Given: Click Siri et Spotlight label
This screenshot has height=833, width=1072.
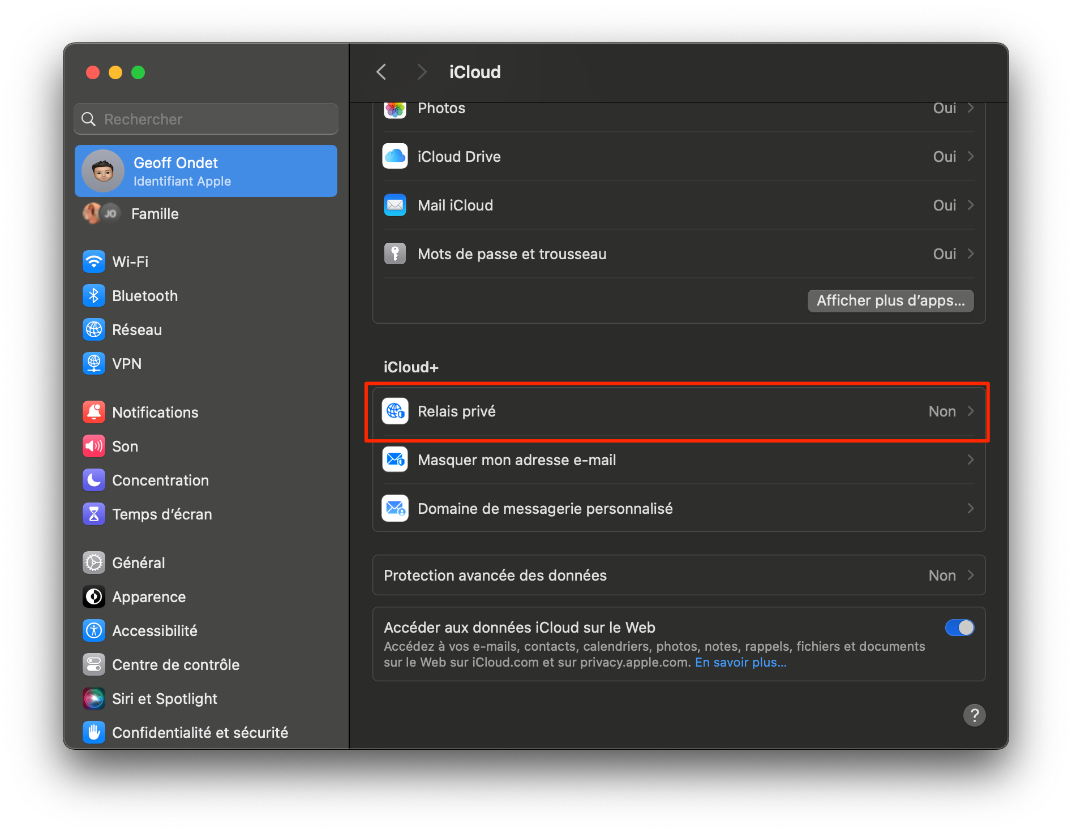Looking at the screenshot, I should (x=165, y=699).
